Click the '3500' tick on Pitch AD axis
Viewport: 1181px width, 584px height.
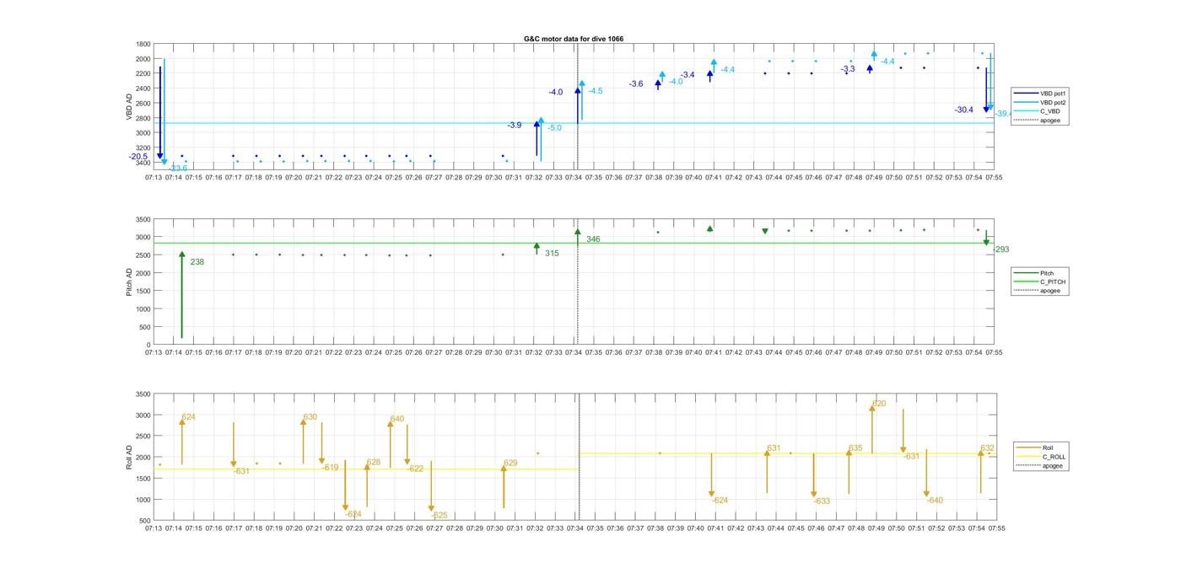pos(143,219)
